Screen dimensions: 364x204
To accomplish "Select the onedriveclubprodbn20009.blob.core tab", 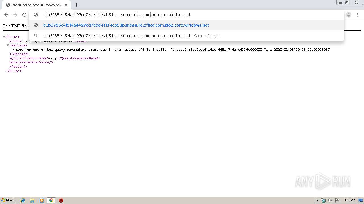I will click(x=36, y=5).
